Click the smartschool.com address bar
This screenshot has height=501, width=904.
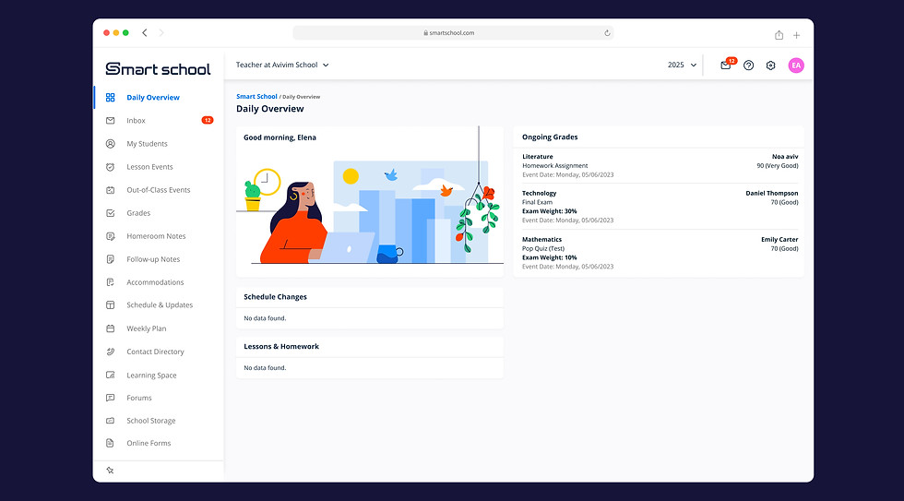point(453,33)
